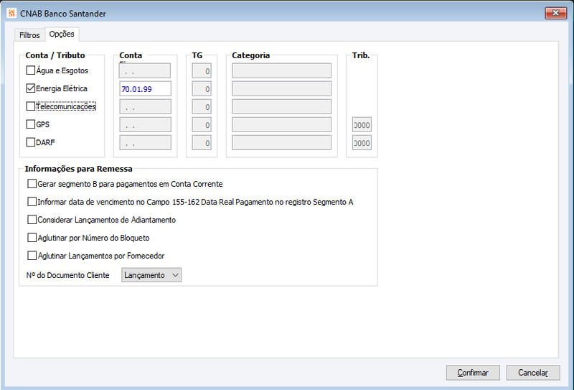
Task: Click the Conta field for Água e Esgotos
Action: pos(146,70)
